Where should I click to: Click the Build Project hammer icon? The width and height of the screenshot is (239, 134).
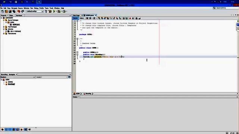[x=46, y=12]
